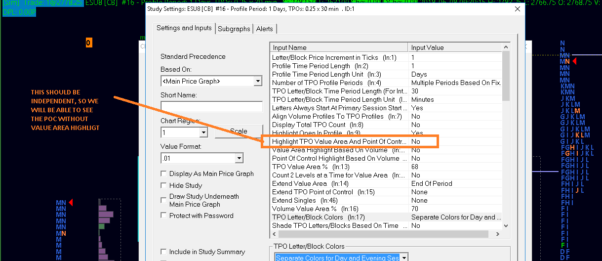Select TPO Letter/Block Colors (In:17) row
Image resolution: width=602 pixels, height=261 pixels.
[x=386, y=217]
